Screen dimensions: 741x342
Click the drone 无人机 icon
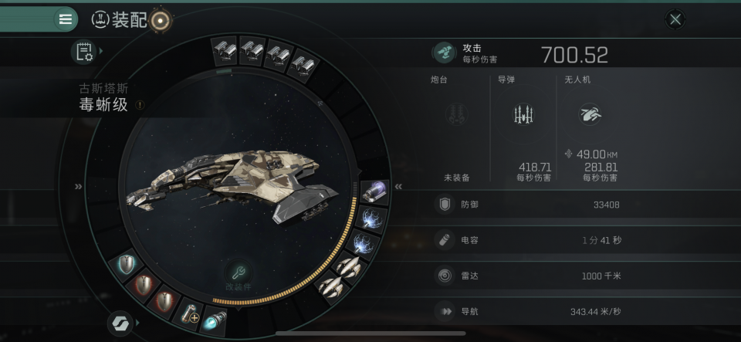590,114
